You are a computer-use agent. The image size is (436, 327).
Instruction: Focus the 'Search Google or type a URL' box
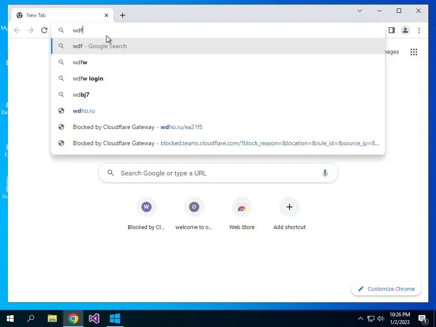tap(218, 173)
